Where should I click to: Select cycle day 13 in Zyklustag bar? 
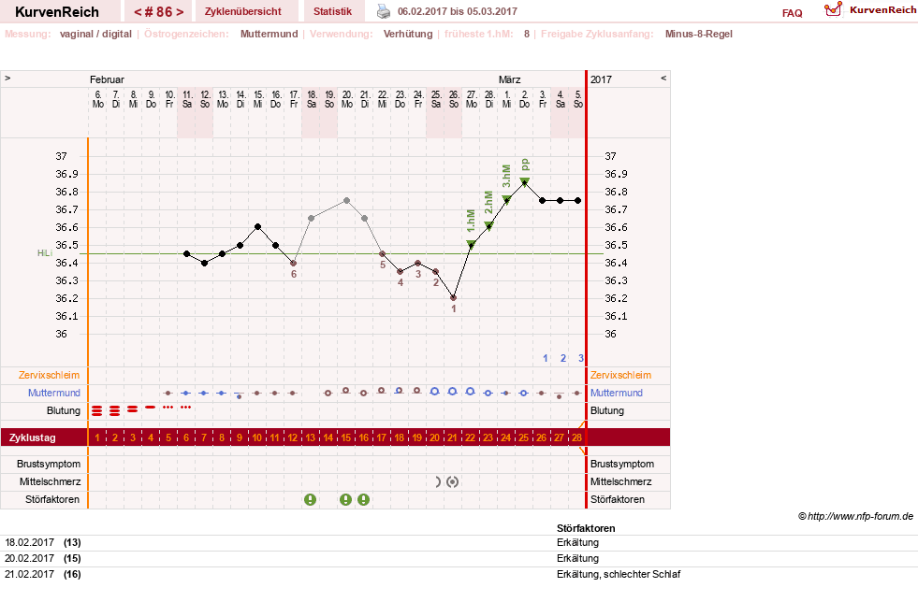coord(311,437)
